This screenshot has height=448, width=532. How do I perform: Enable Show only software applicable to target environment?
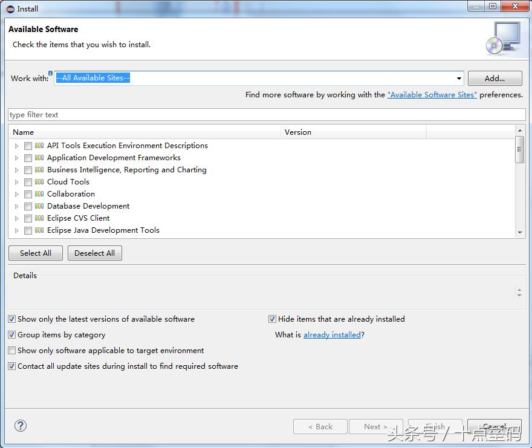point(12,351)
